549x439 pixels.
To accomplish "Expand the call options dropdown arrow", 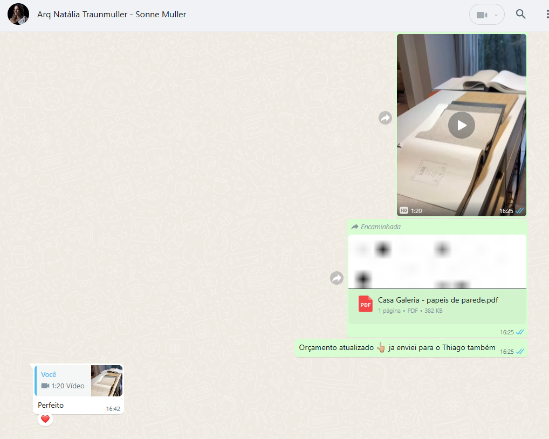I will coord(496,15).
